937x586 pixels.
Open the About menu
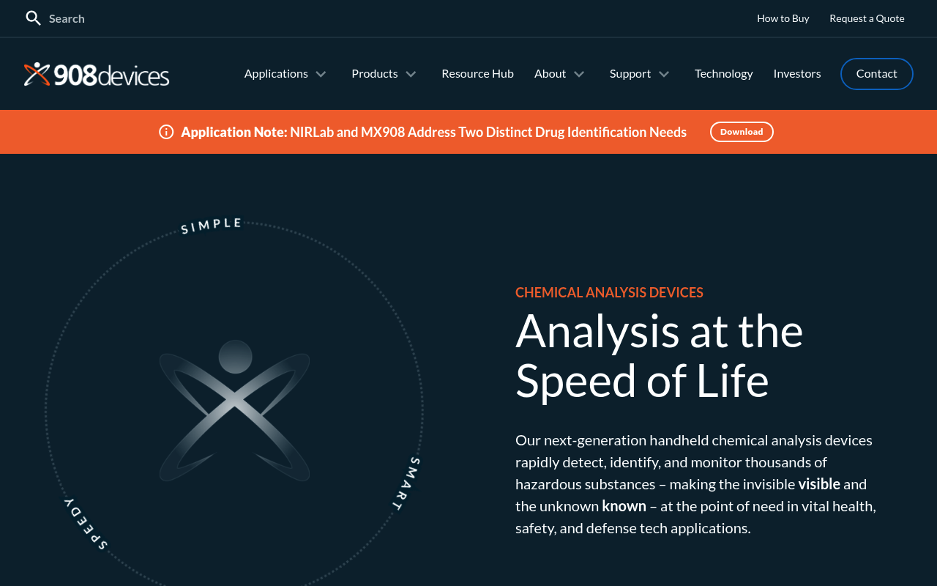pos(550,73)
